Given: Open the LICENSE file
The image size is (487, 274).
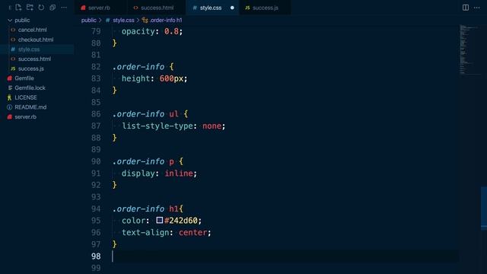Looking at the screenshot, I should pyautogui.click(x=25, y=97).
